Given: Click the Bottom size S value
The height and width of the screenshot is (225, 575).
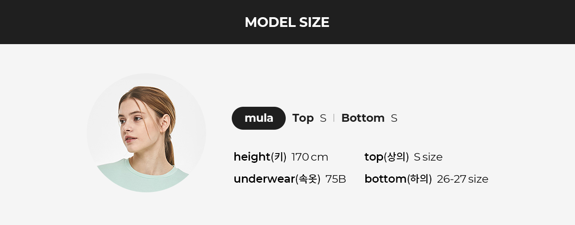Looking at the screenshot, I should (x=394, y=118).
